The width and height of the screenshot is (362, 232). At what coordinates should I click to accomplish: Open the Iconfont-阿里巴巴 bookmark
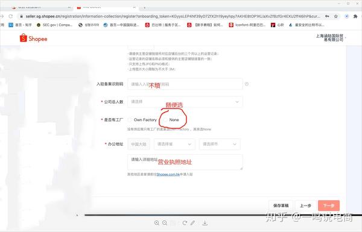coord(247,25)
